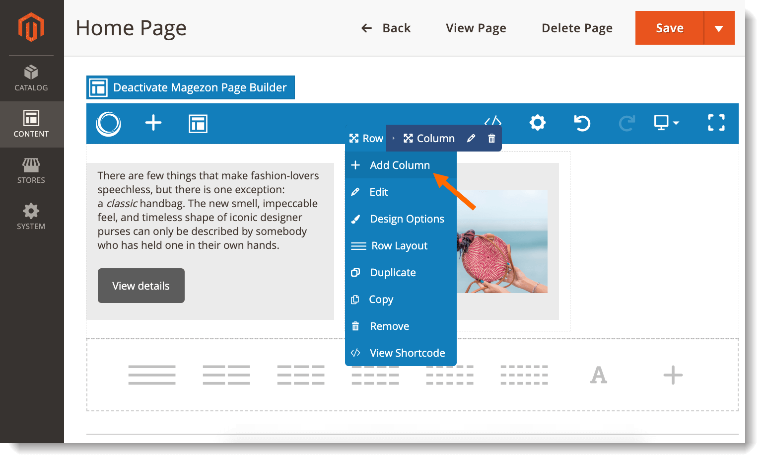Viewport: 765px width, 463px height.
Task: Expand the Row breadcrumb chevron
Action: click(393, 138)
